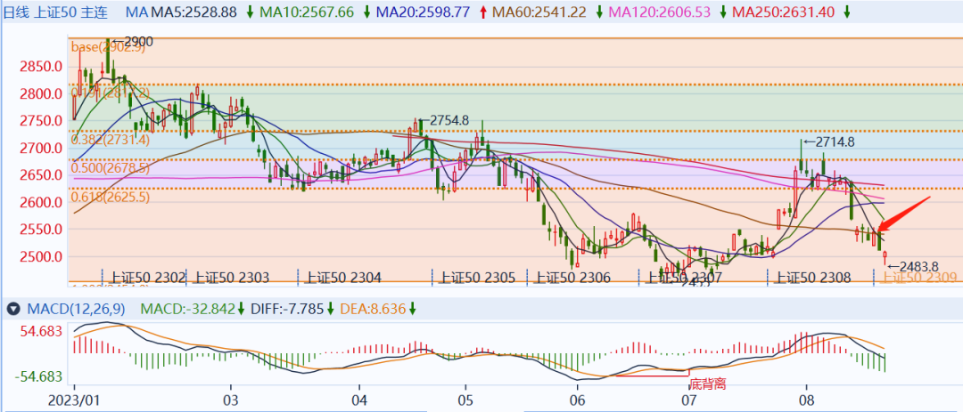Click the green down arrow after MA60:2541.22
This screenshot has width=963, height=412.
599,12
